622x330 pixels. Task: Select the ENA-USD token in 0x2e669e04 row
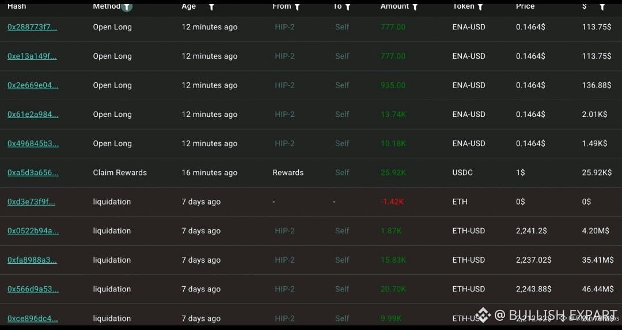(x=469, y=85)
